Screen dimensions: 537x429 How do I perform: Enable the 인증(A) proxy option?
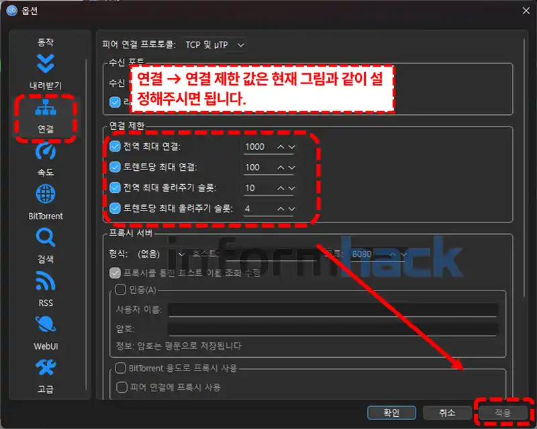point(119,289)
